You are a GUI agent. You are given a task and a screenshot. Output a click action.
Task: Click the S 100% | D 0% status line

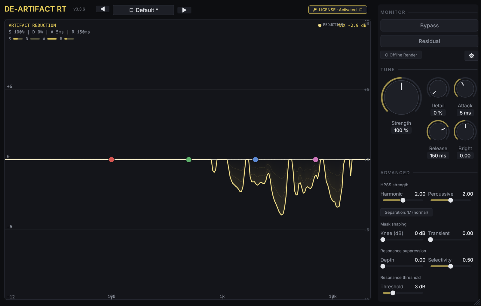[x=49, y=32]
